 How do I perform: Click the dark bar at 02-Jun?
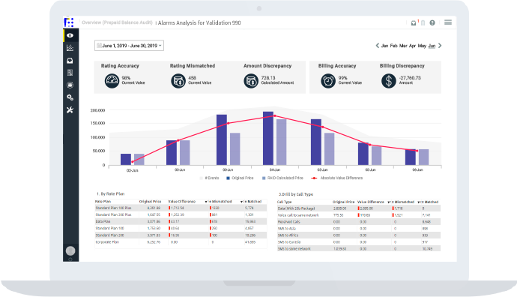point(126,160)
